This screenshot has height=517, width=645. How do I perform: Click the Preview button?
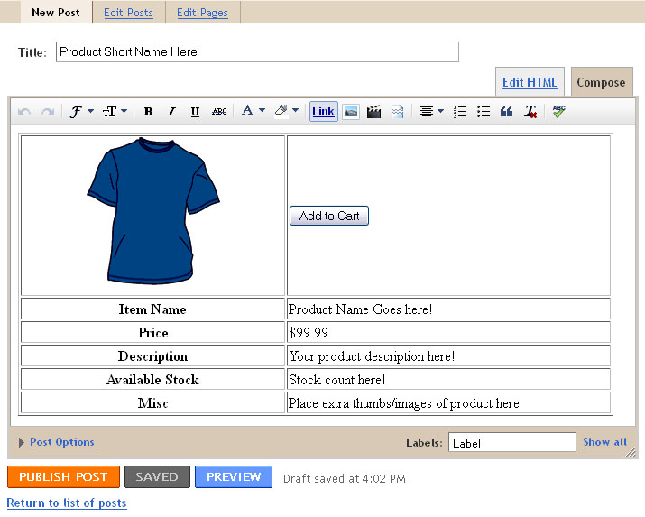pos(234,476)
